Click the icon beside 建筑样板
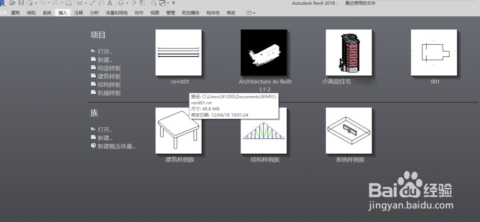Viewport: 480px width, 222px height. click(x=93, y=75)
